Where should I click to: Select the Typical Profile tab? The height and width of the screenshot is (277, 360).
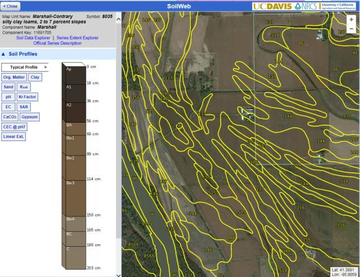pyautogui.click(x=25, y=67)
